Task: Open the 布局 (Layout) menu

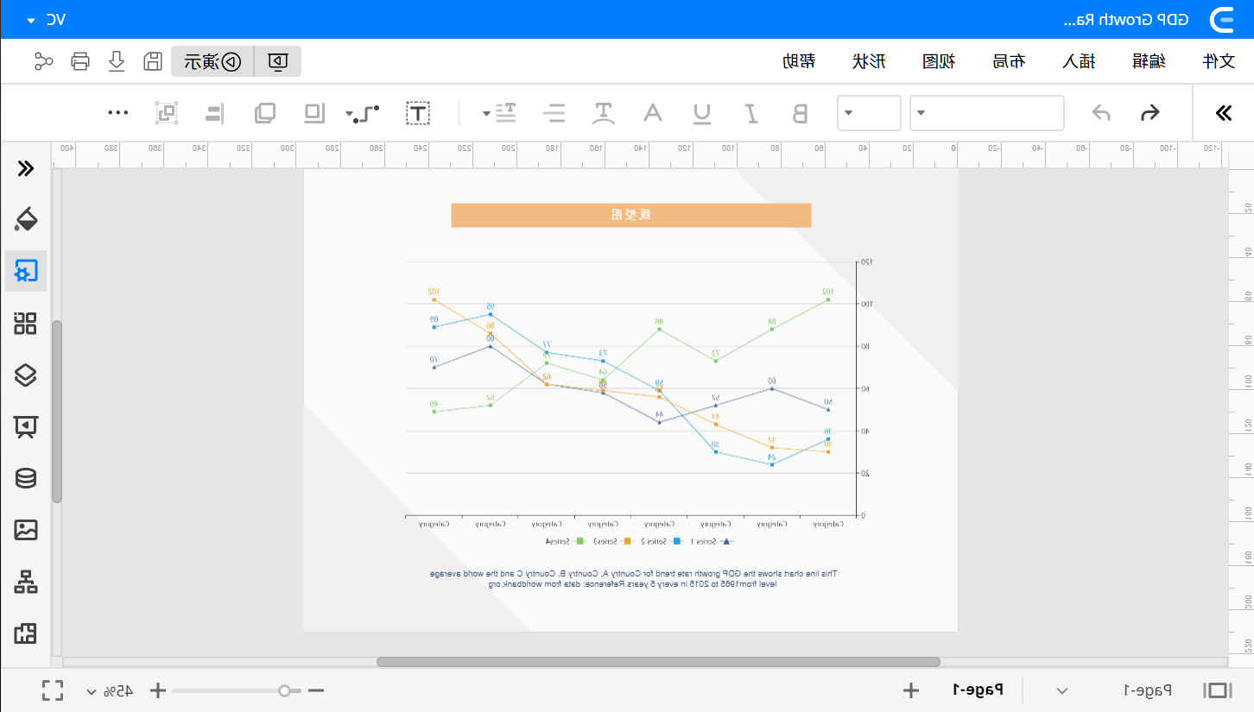Action: point(1010,61)
